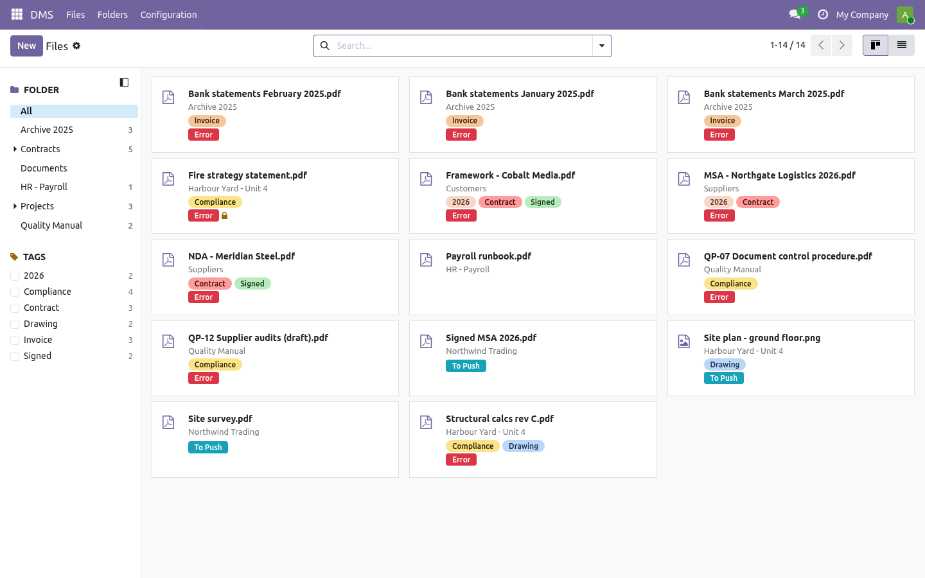Open the search options dropdown arrow
Screen dimensions: 925x578
[602, 46]
